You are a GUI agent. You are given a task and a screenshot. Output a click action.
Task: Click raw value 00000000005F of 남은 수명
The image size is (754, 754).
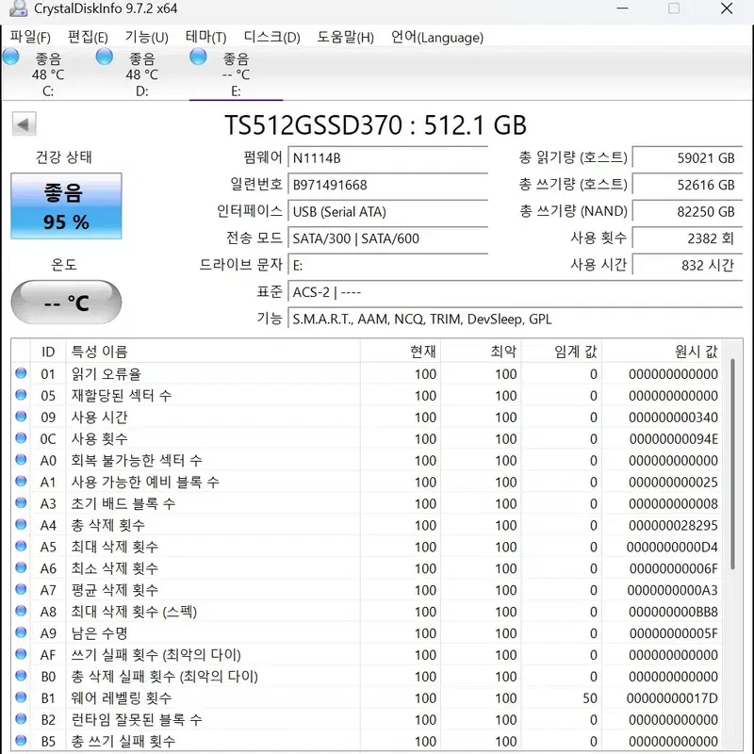coord(673,633)
